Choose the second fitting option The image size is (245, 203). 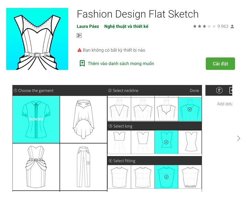(x=143, y=177)
